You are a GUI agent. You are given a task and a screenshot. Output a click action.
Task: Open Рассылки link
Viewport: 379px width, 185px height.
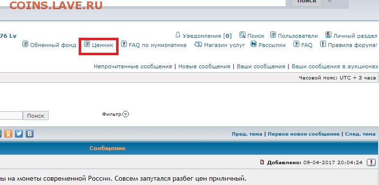click(272, 45)
